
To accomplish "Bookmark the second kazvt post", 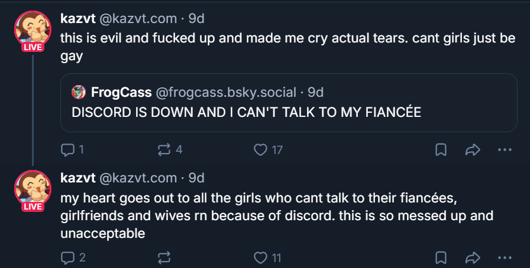I will click(x=441, y=257).
